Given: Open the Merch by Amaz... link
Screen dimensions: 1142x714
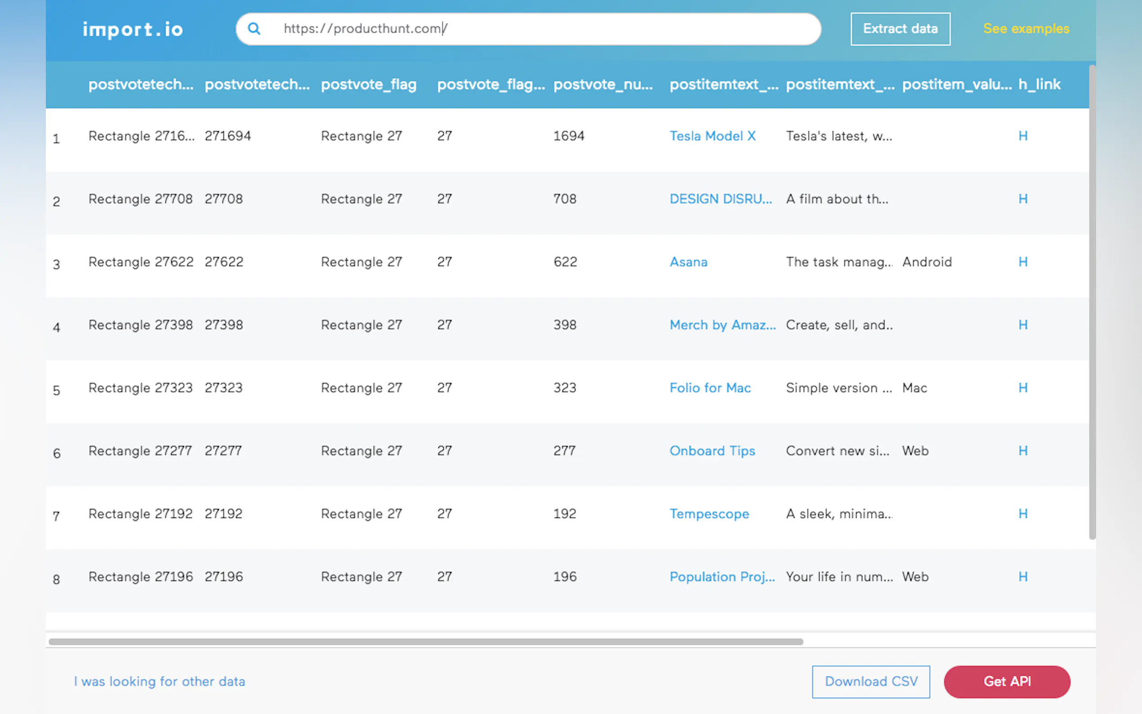Looking at the screenshot, I should point(723,325).
